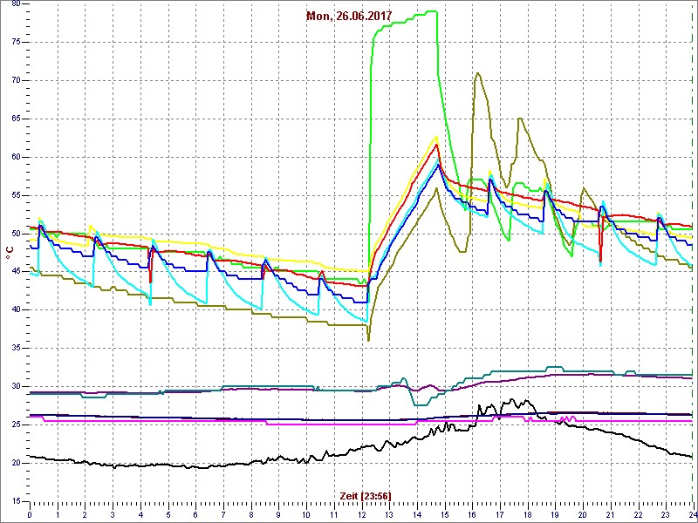Click the °C unit label
Viewport: 698px width, 523px height.
coord(9,253)
